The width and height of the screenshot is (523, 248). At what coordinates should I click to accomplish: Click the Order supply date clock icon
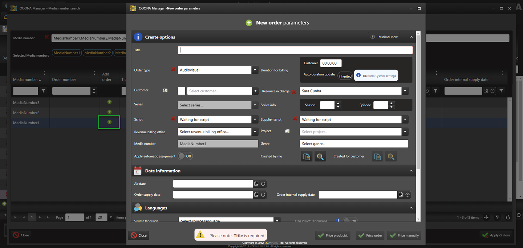pyautogui.click(x=263, y=195)
